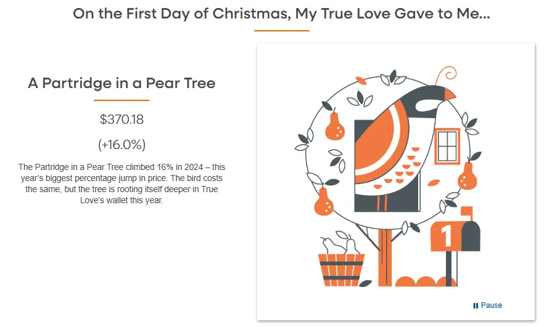Click the pear hanging at the tree's upper left

pyautogui.click(x=335, y=127)
